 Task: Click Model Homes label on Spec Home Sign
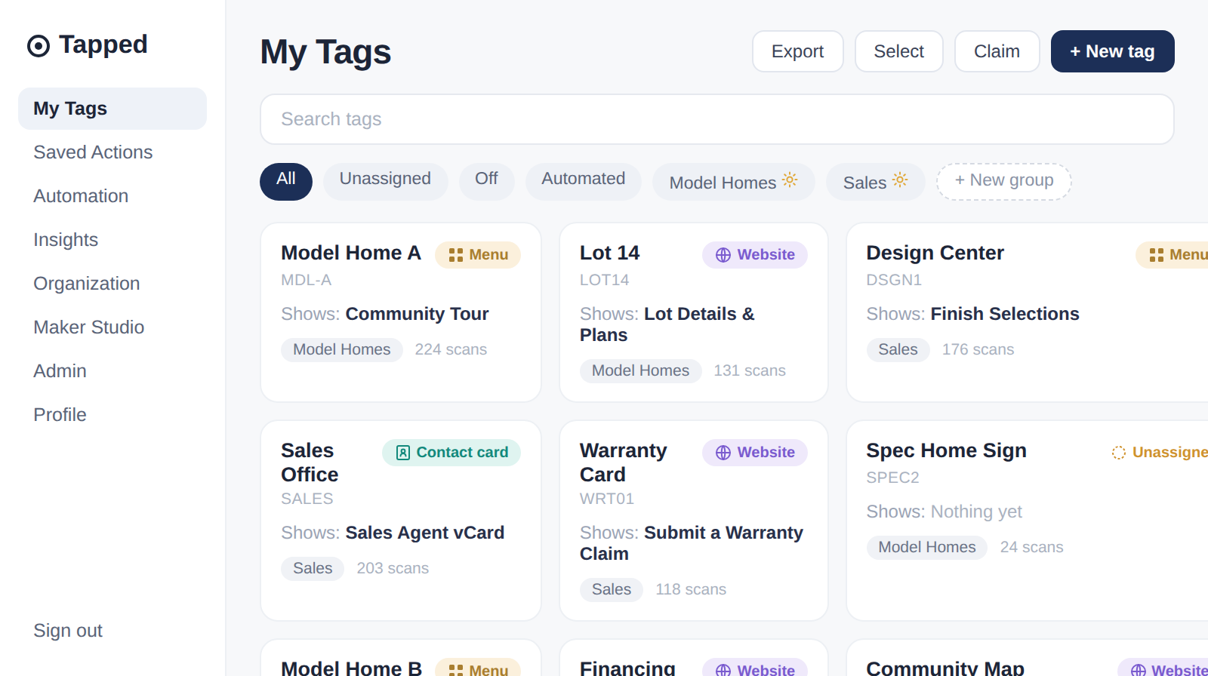[x=927, y=547]
